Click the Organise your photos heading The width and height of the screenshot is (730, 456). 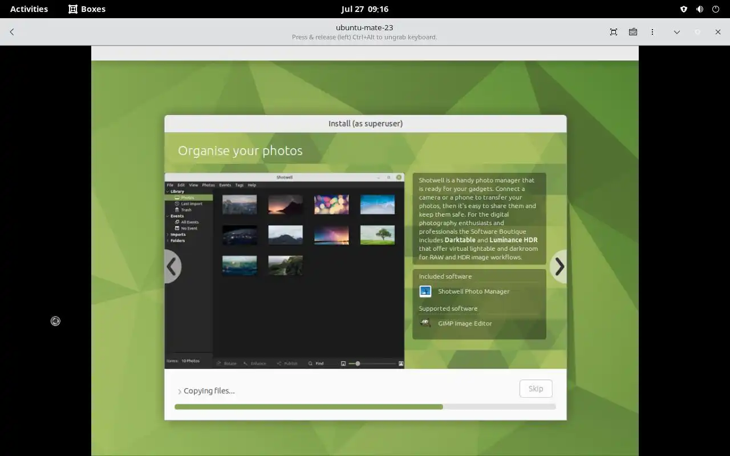tap(240, 150)
